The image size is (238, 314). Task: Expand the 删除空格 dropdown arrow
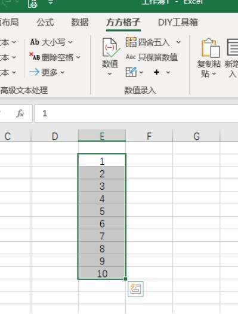coord(78,57)
